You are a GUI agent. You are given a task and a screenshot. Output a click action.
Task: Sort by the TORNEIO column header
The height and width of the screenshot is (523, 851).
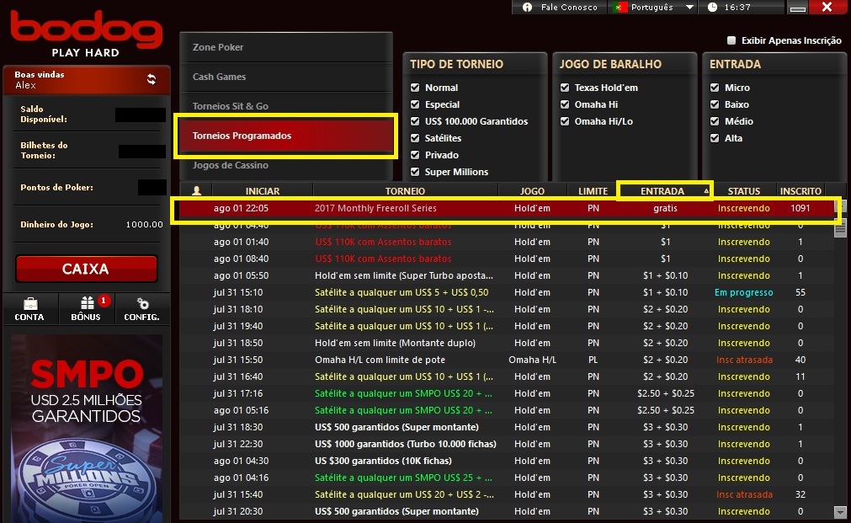click(x=406, y=190)
